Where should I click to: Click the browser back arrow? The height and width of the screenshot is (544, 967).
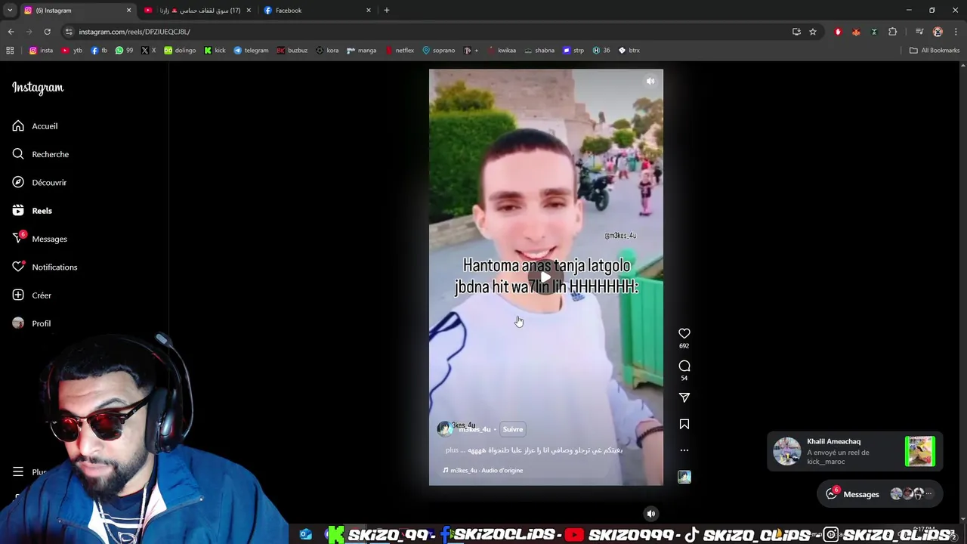click(11, 32)
